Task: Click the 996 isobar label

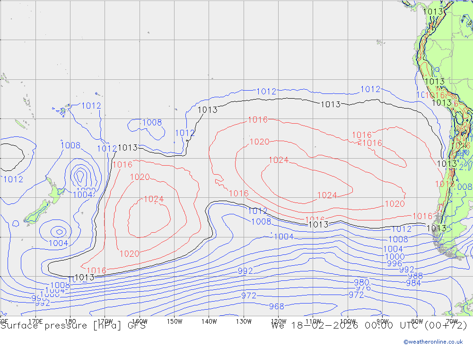Action: (x=394, y=263)
